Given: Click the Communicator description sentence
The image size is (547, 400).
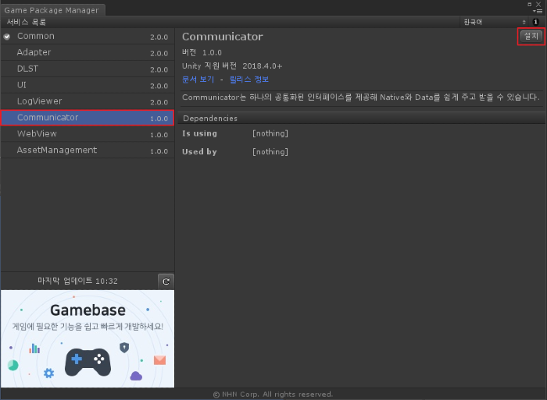Looking at the screenshot, I should click(361, 97).
